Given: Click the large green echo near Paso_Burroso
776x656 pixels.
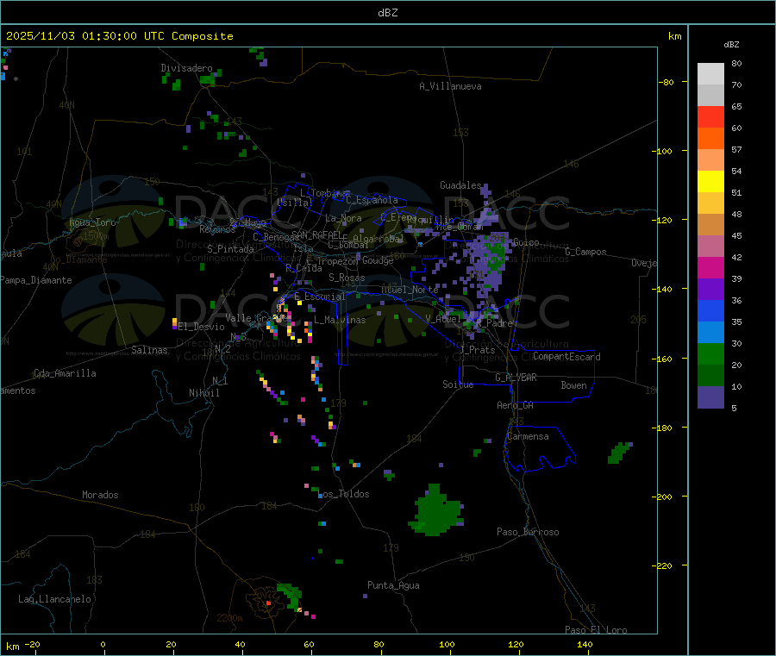Looking at the screenshot, I should pos(436,510).
